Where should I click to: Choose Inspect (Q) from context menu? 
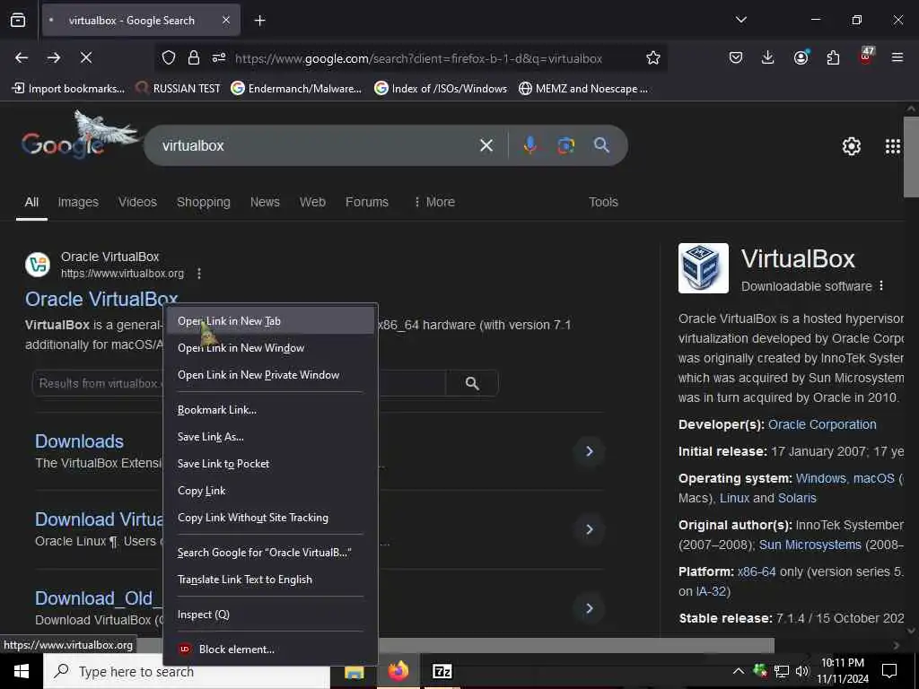point(270,615)
